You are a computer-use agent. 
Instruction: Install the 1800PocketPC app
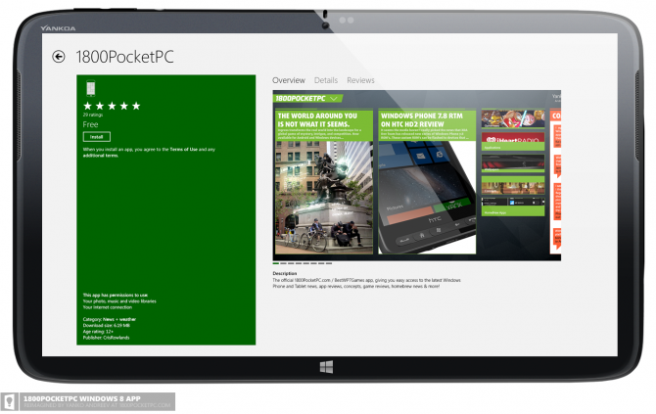point(97,137)
